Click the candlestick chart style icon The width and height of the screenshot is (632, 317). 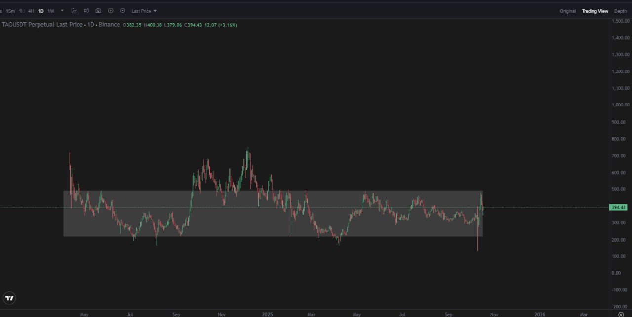86,11
